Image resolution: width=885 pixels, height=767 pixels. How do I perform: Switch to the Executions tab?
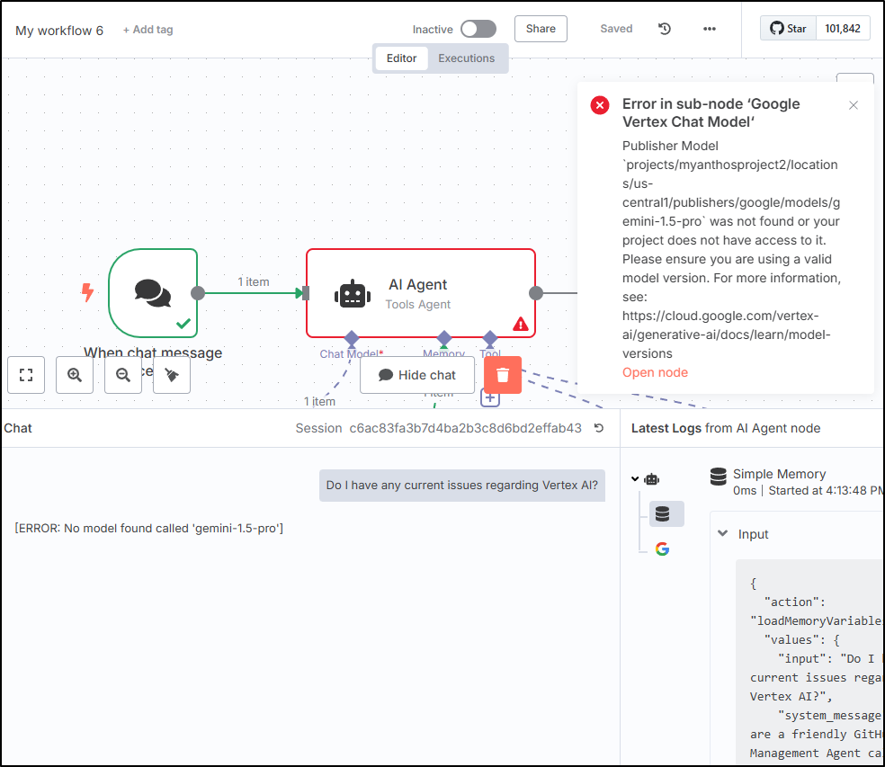click(x=466, y=58)
